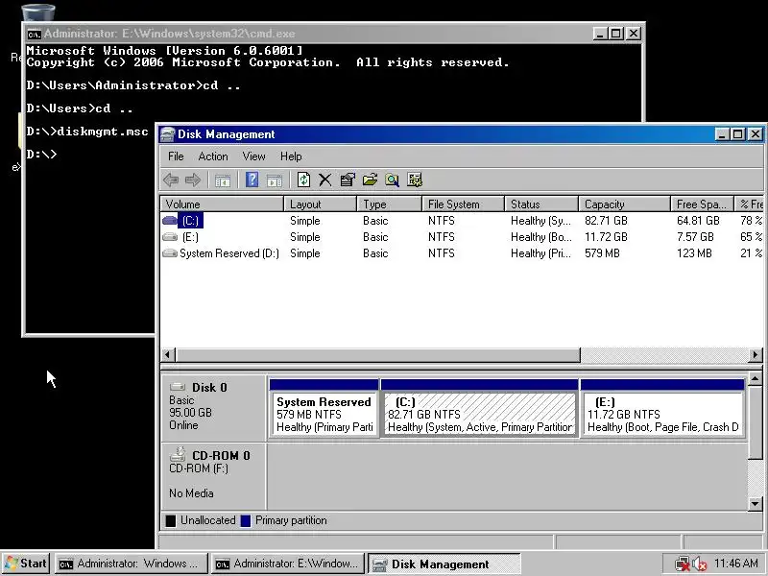Screen dimensions: 768x576
Task: Sort by File System column header
Action: (x=464, y=204)
